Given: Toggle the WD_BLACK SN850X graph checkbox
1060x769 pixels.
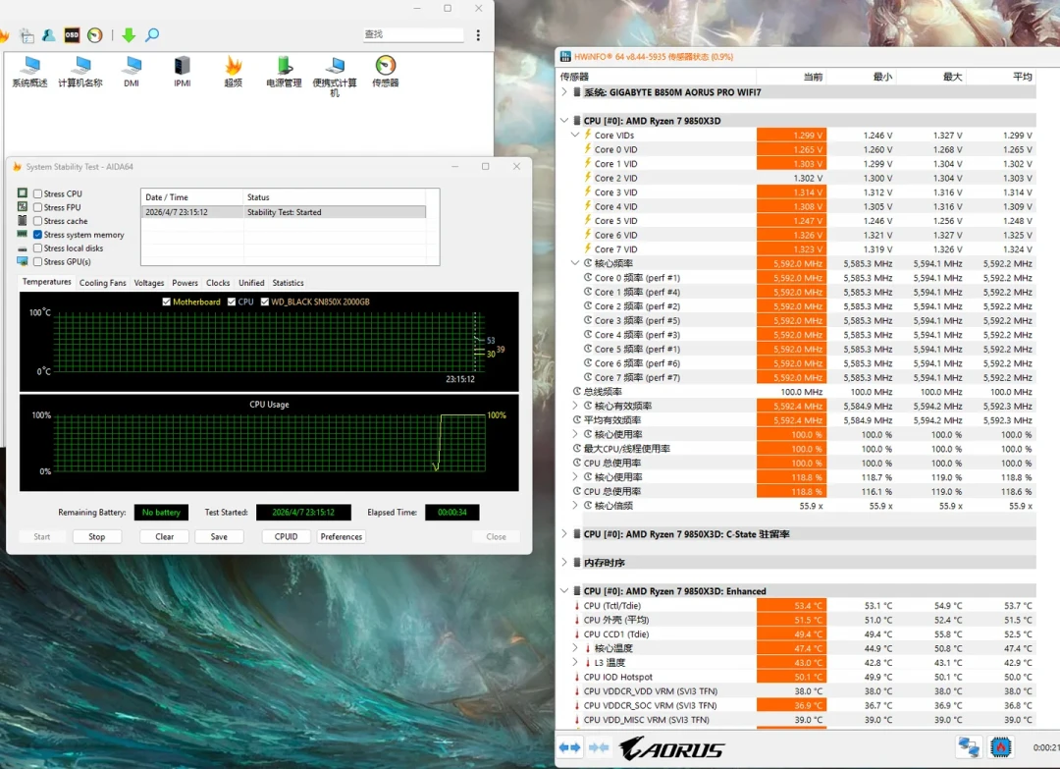Looking at the screenshot, I should (x=264, y=302).
